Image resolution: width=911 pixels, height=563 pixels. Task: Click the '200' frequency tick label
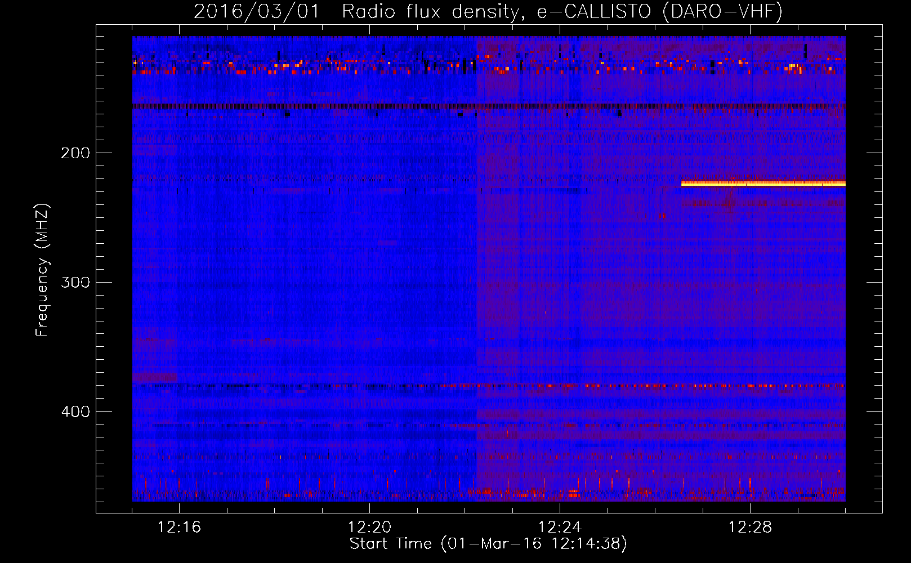[75, 153]
